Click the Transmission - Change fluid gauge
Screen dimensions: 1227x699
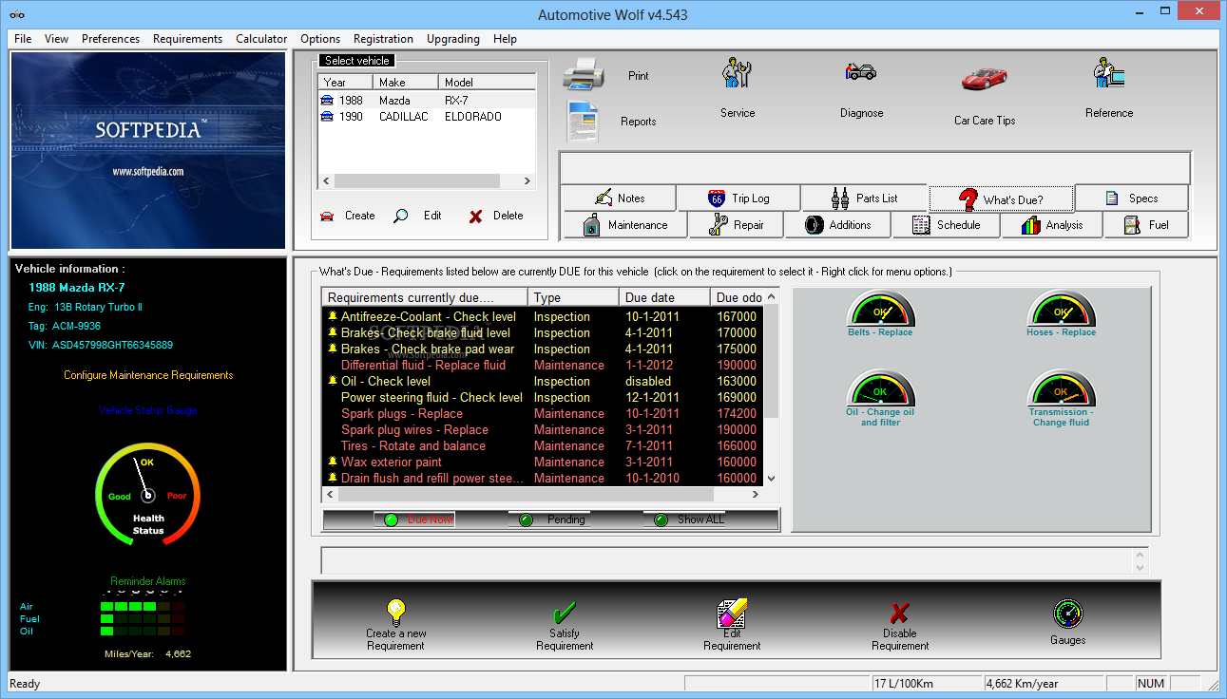click(1061, 389)
